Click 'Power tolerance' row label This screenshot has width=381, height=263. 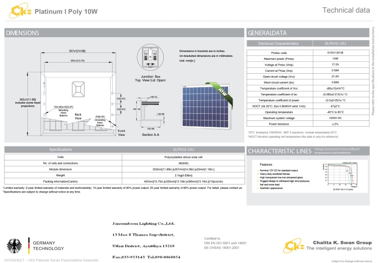(279, 124)
